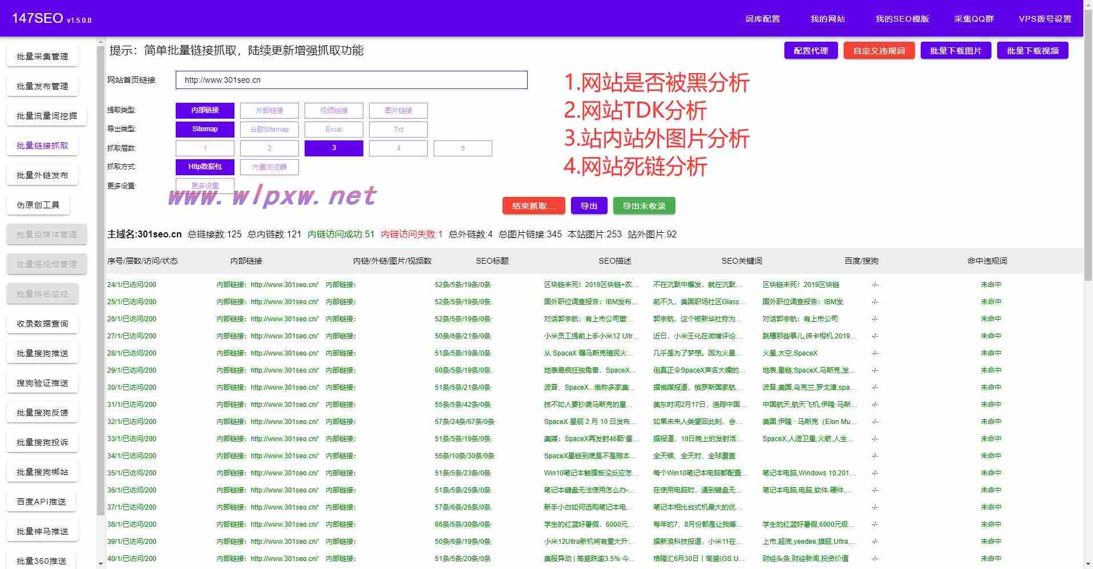Click row 32/1/已访问/200

(x=132, y=422)
